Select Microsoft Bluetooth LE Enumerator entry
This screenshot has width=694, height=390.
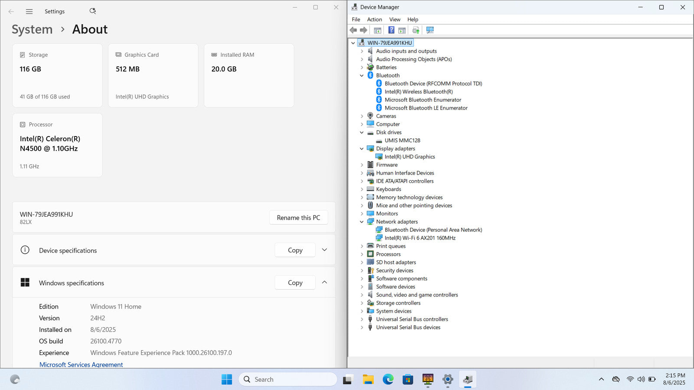coord(426,108)
